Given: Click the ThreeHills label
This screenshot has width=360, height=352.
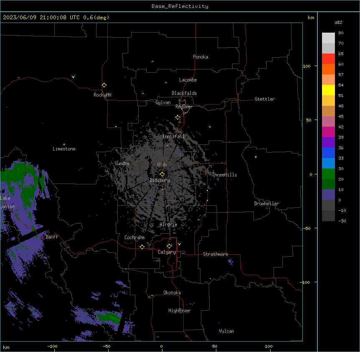Looking at the screenshot, I should click(x=224, y=175).
